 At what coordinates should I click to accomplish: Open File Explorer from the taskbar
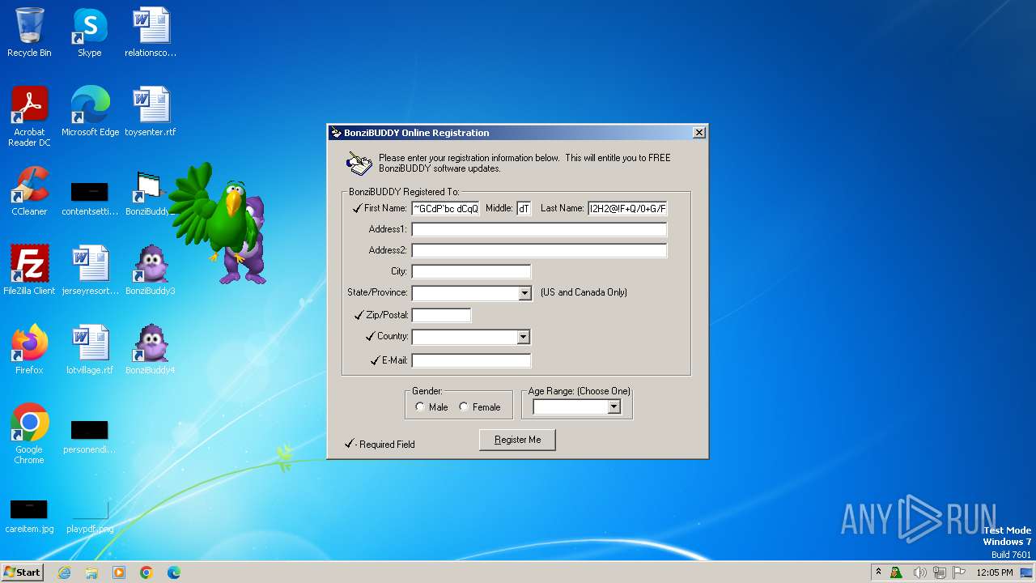coord(91,572)
